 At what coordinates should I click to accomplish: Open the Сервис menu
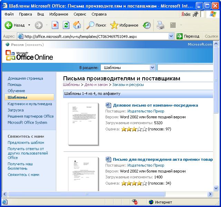[80, 14]
